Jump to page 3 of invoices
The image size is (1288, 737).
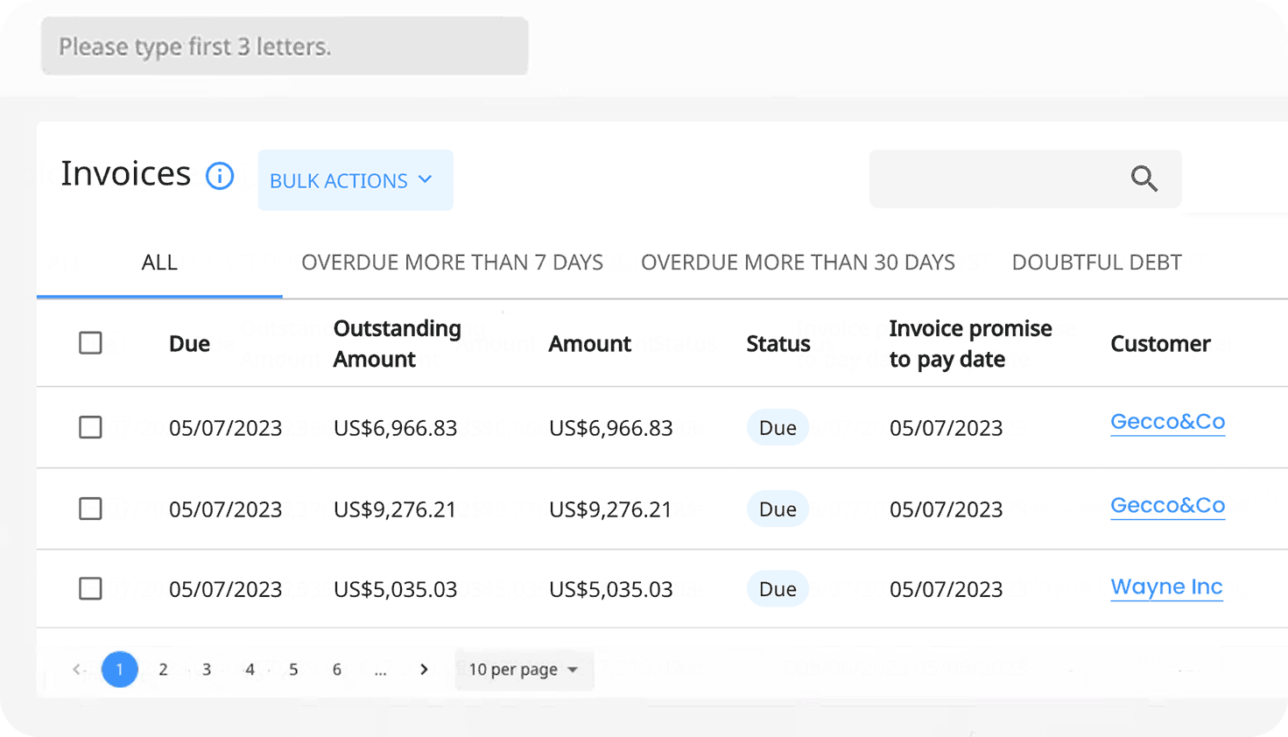tap(207, 670)
